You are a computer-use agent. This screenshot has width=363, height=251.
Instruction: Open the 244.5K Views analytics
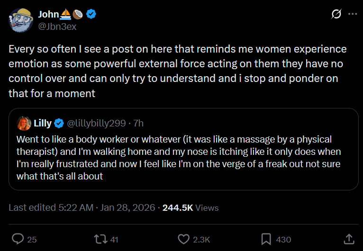click(191, 207)
